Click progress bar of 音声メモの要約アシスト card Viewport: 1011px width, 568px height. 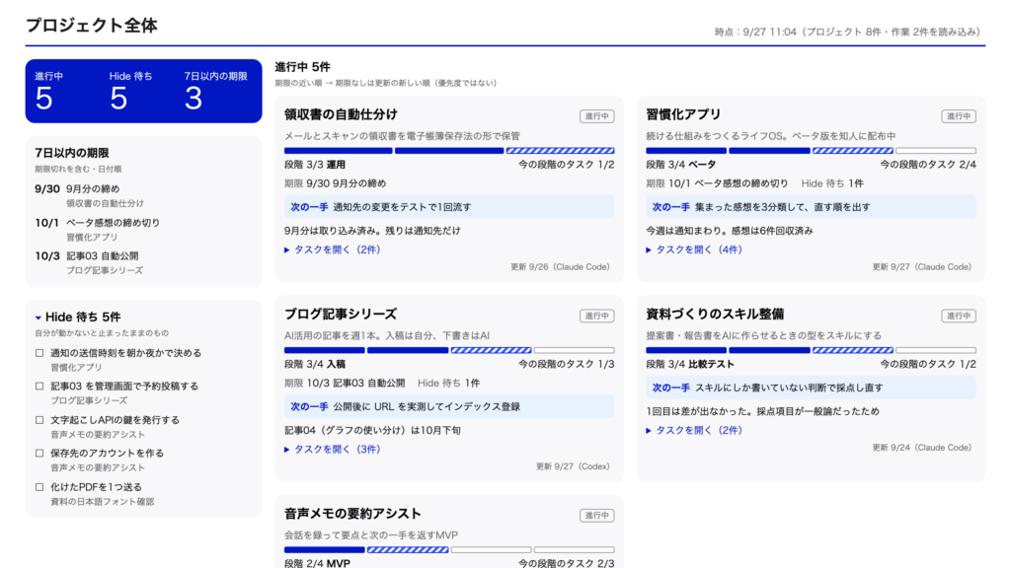[449, 550]
